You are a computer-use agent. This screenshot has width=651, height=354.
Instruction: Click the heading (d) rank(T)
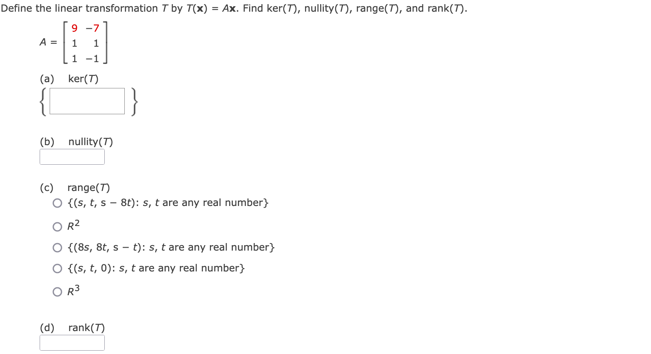click(x=72, y=328)
